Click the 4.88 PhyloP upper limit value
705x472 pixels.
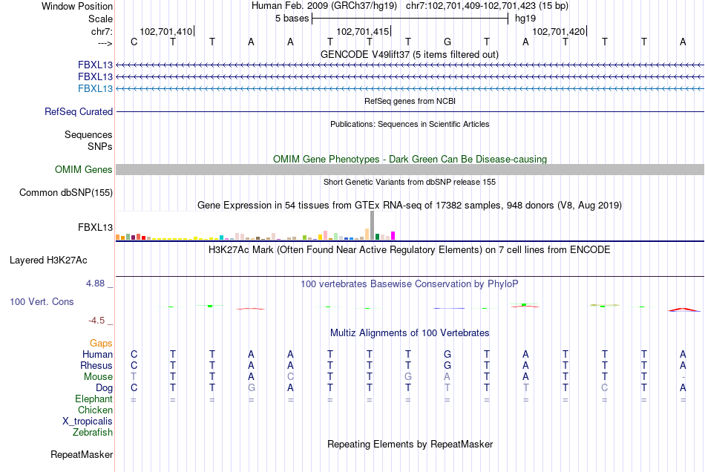click(x=95, y=283)
